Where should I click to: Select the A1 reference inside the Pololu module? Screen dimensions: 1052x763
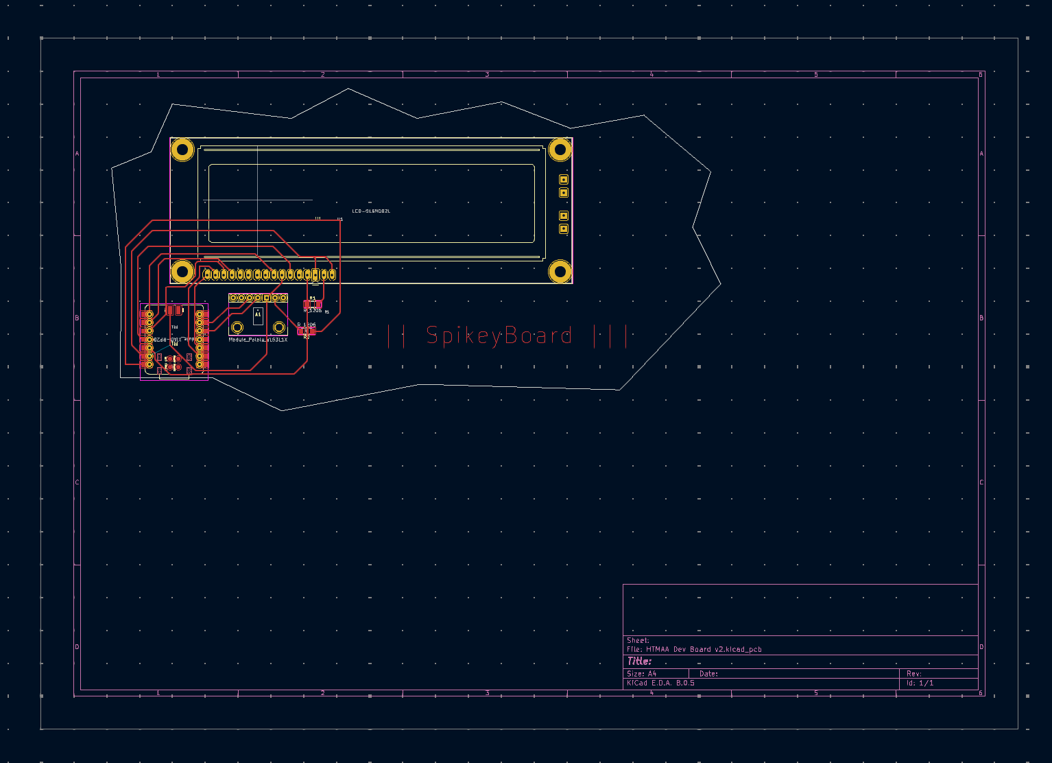tap(258, 314)
